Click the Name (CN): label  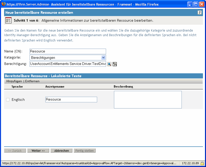13,51
